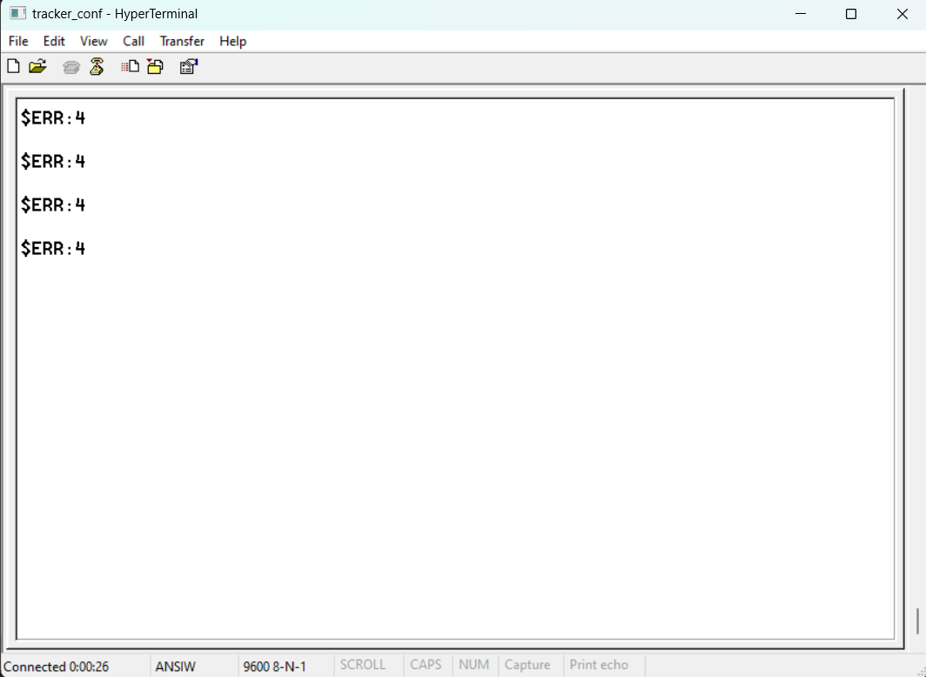Open the Edit menu

[54, 41]
